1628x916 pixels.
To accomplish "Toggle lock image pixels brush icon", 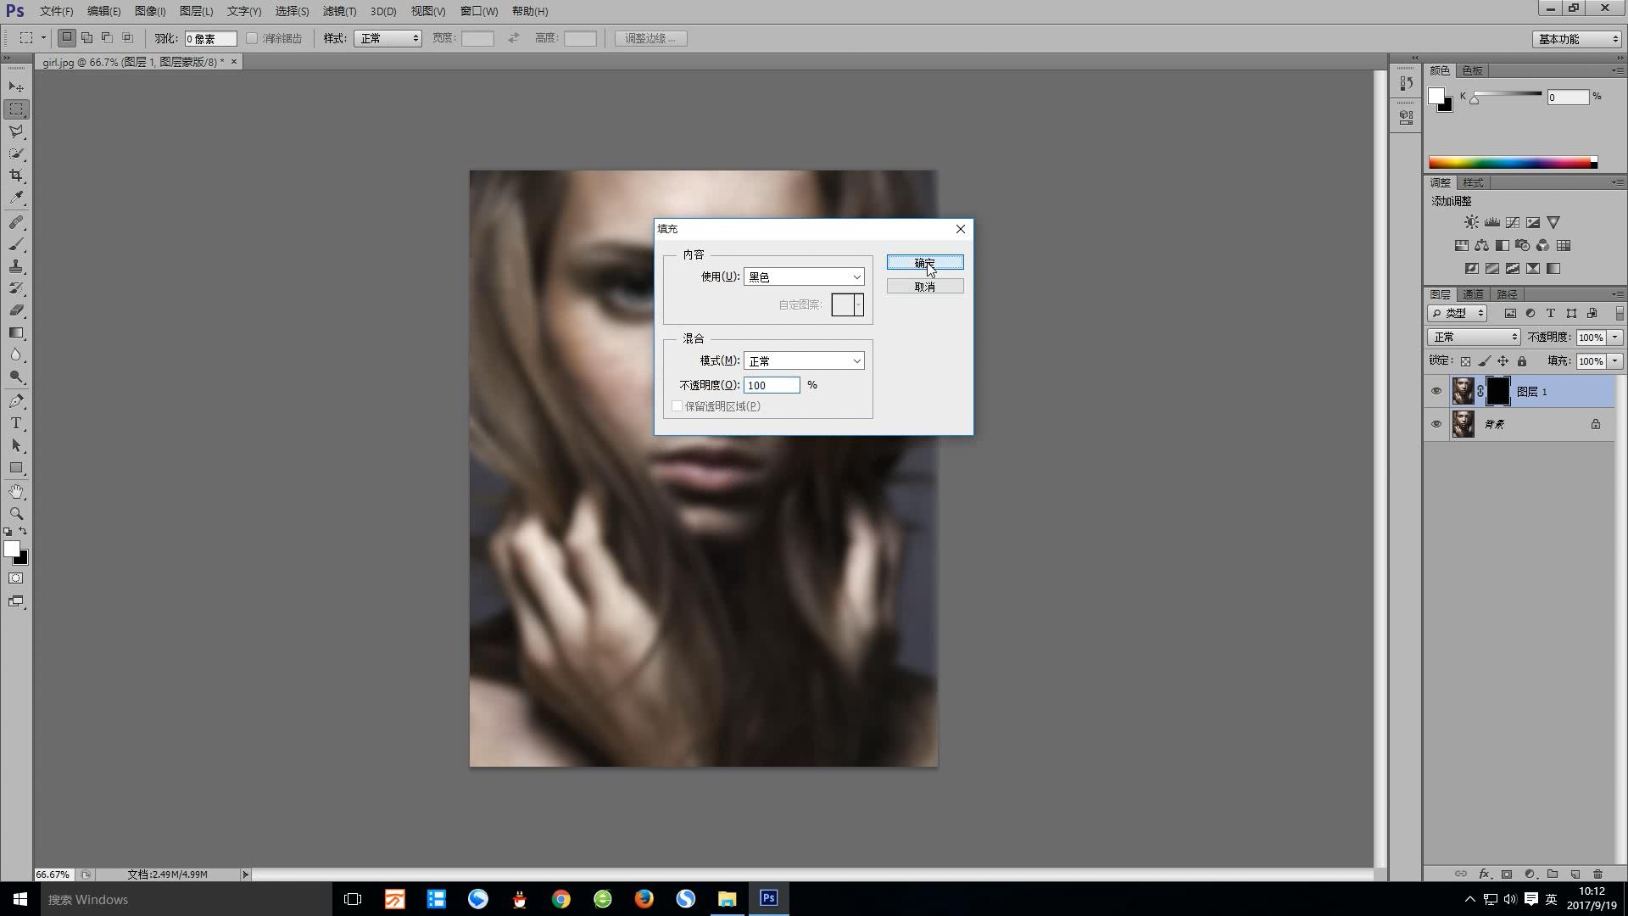I will (1484, 361).
